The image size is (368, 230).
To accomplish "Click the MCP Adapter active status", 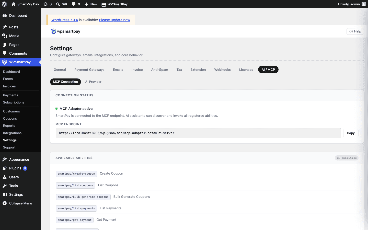I will 74,109.
